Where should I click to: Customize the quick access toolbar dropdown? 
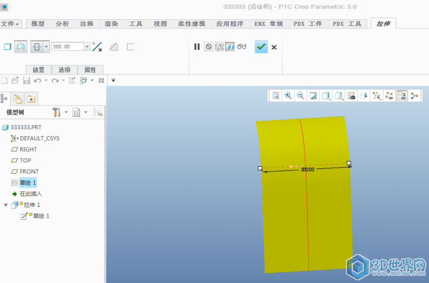click(113, 80)
